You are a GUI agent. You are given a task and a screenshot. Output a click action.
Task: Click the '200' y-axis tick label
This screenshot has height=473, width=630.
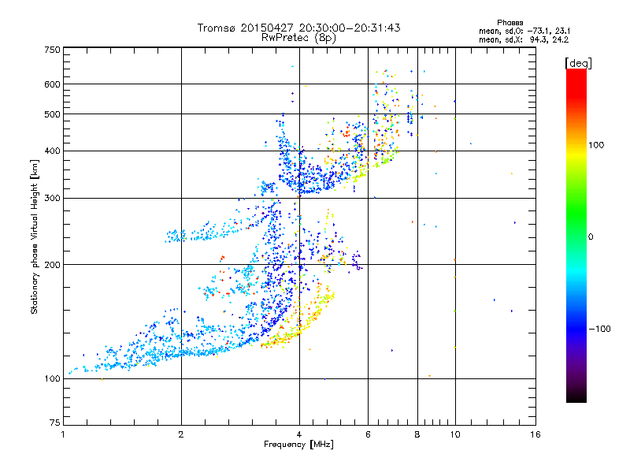(x=53, y=265)
